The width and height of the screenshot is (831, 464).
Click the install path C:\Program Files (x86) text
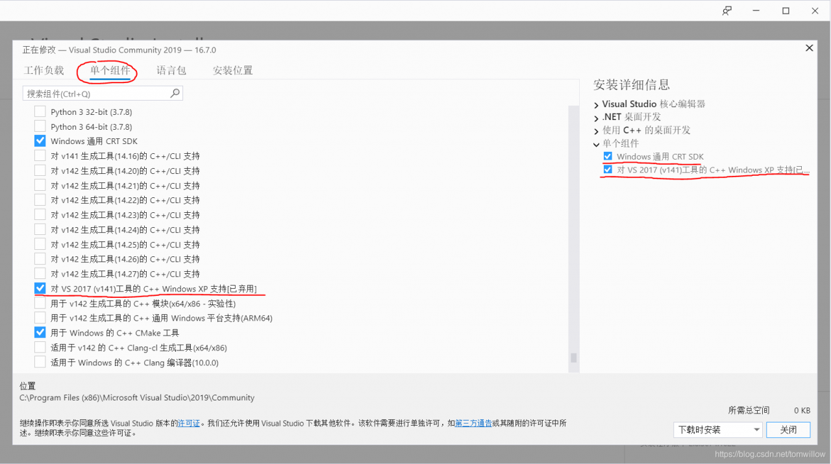(137, 398)
